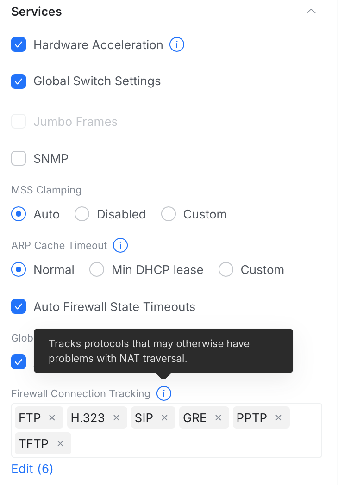This screenshot has width=338, height=485.
Task: Click Firewall Connection Tracking info icon
Action: pos(164,393)
